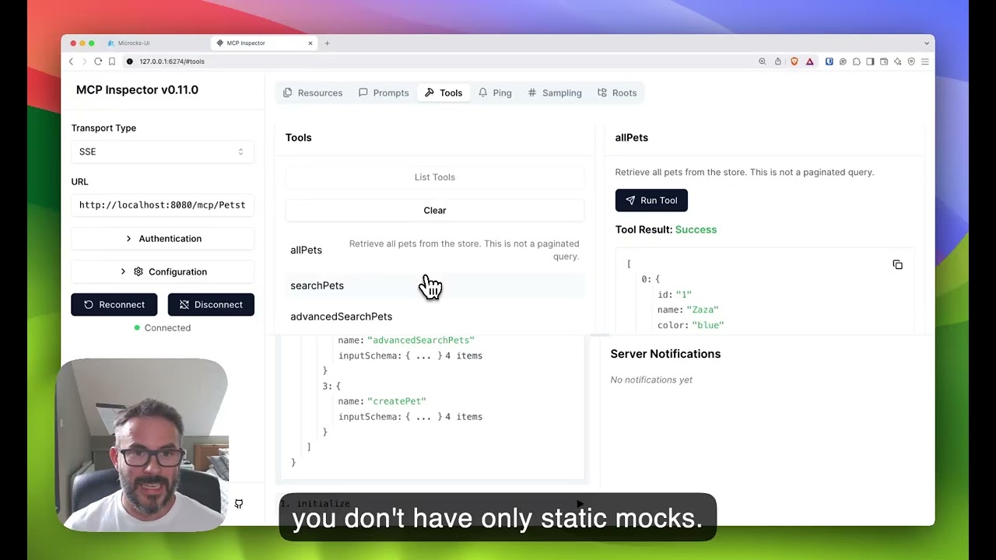Bookmark the page via bookmark icon
Image resolution: width=996 pixels, height=560 pixels.
(x=112, y=61)
